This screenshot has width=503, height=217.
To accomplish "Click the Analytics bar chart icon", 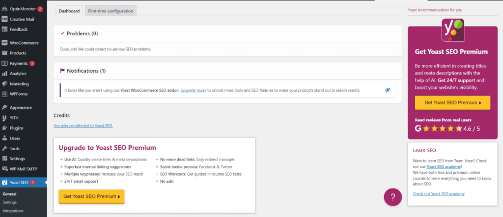I will tap(4, 74).
